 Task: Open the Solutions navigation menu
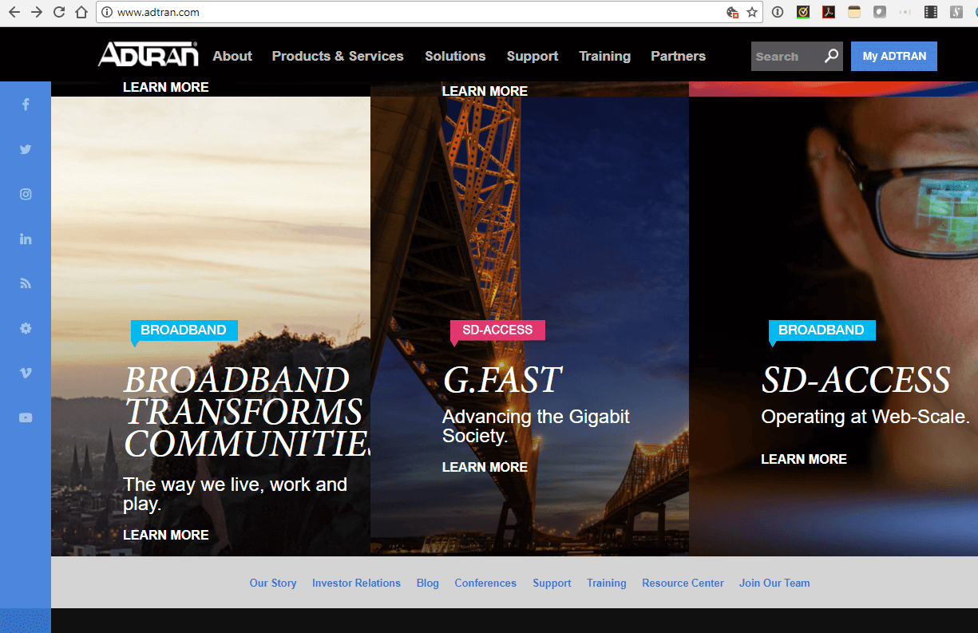pos(455,56)
